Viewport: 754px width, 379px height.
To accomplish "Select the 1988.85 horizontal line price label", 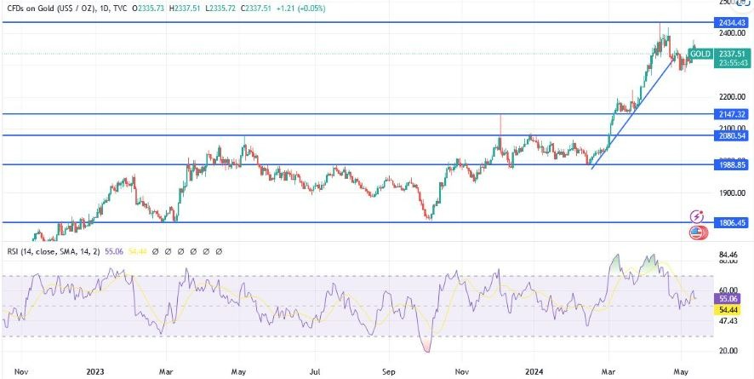I will (x=730, y=164).
